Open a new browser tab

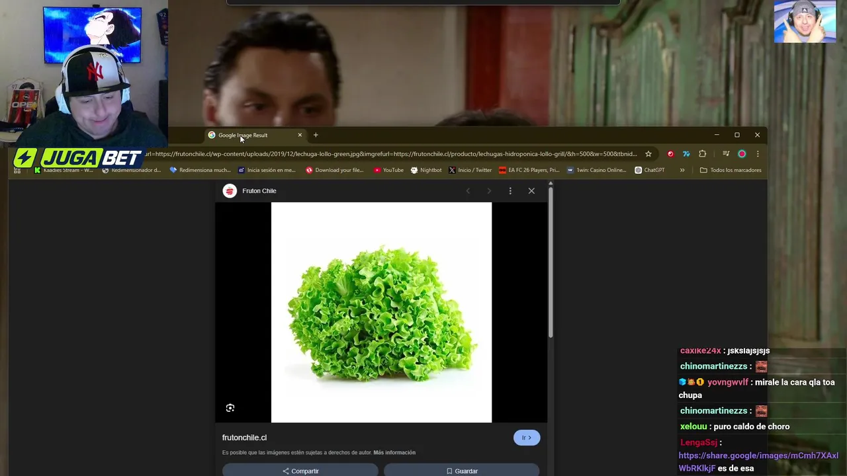pyautogui.click(x=316, y=135)
